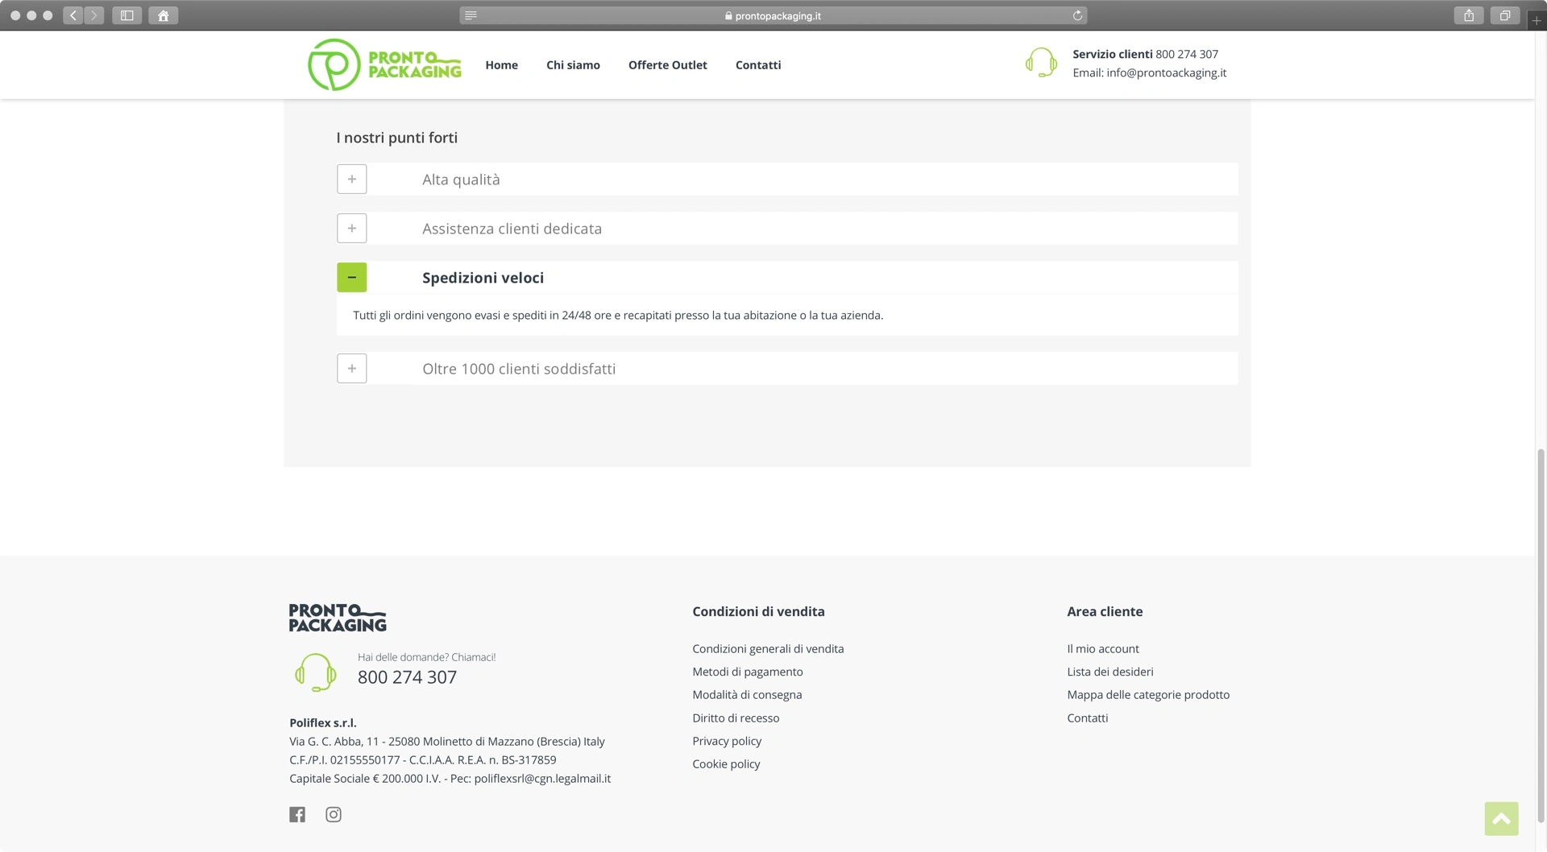Click the prontopackaging.it address bar
The width and height of the screenshot is (1547, 852).
pos(773,15)
